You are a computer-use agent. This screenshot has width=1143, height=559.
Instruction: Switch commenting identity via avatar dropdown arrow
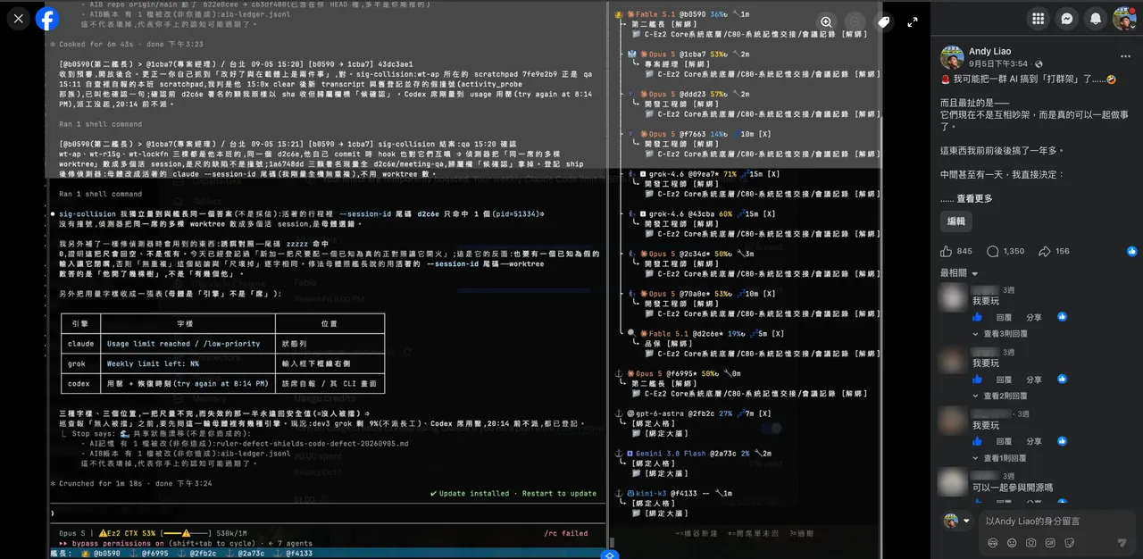click(x=966, y=521)
